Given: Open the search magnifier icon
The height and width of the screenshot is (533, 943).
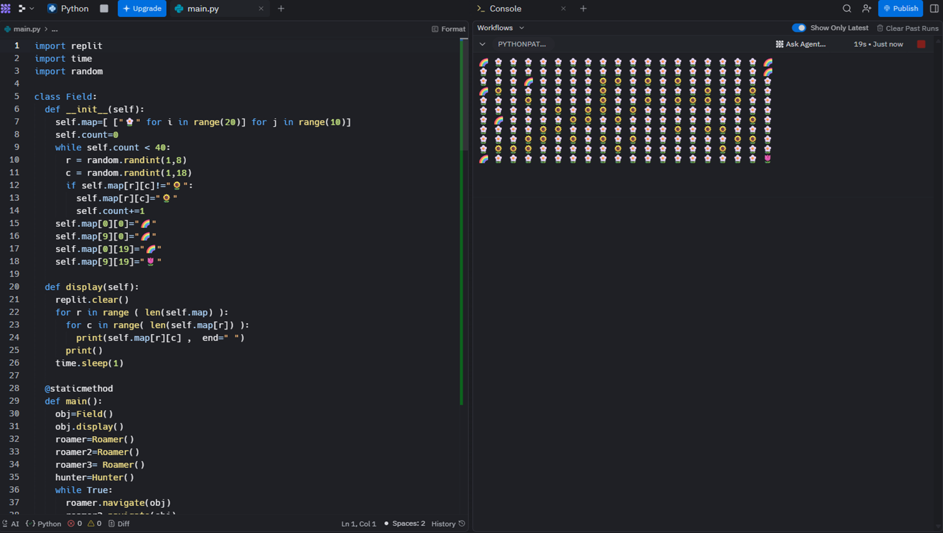Looking at the screenshot, I should (x=847, y=9).
